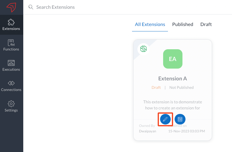This screenshot has width=232, height=152.
Task: Open the Extensions sidebar section
Action: click(11, 24)
